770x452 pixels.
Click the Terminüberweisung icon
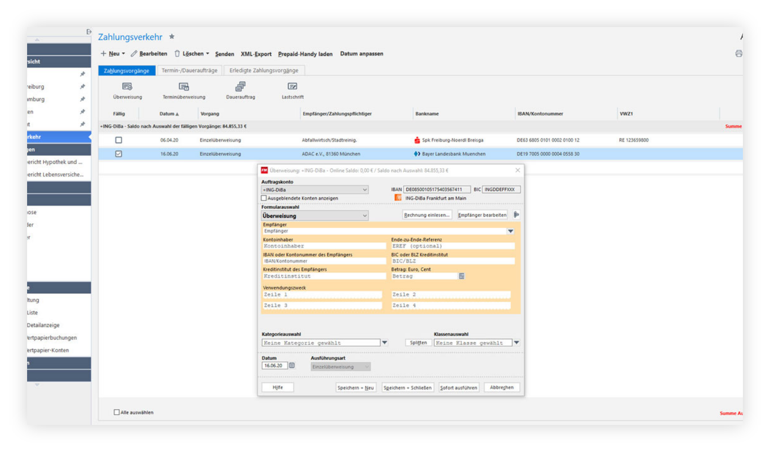pyautogui.click(x=184, y=86)
